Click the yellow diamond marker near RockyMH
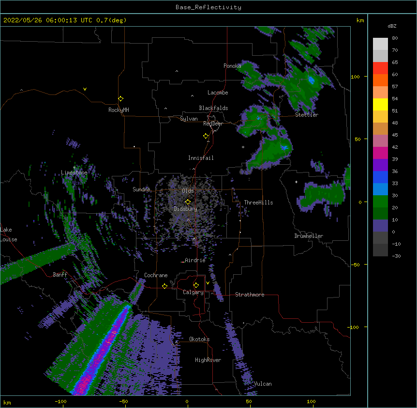 pyautogui.click(x=121, y=99)
